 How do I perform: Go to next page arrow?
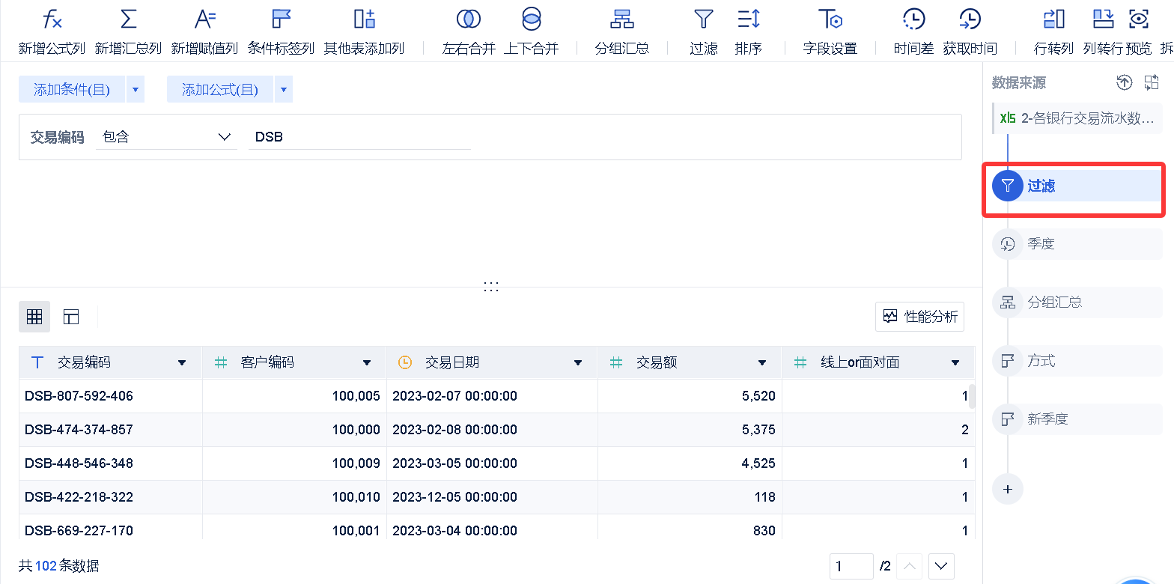point(941,566)
